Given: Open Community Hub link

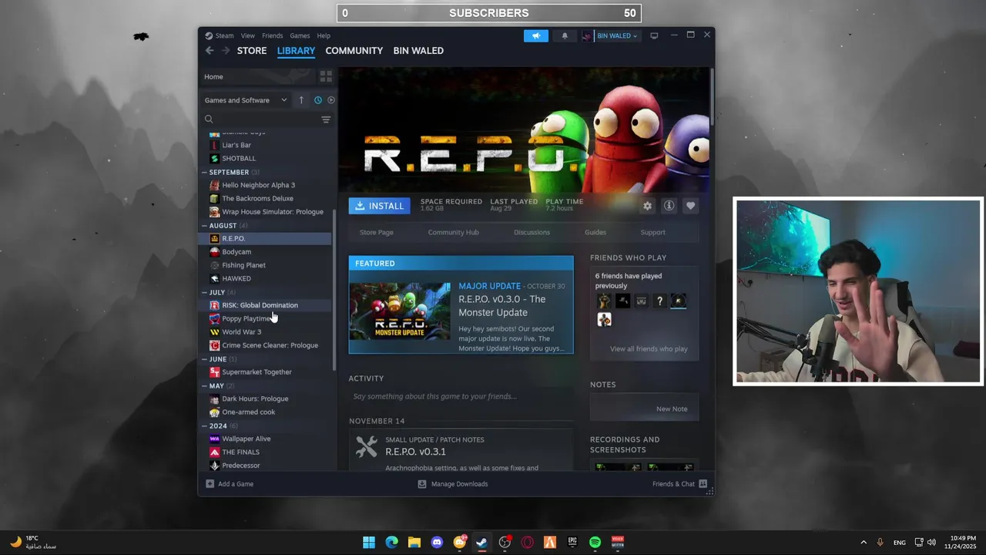Looking at the screenshot, I should 453,232.
